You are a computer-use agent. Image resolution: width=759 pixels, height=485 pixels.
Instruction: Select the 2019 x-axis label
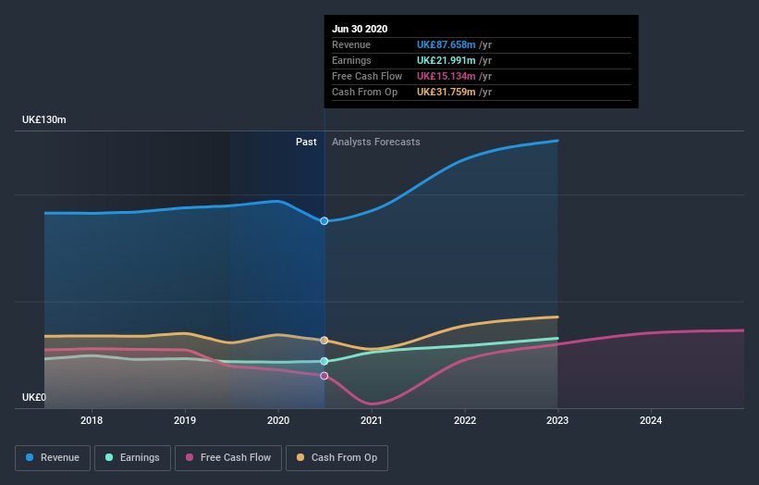[x=185, y=420]
